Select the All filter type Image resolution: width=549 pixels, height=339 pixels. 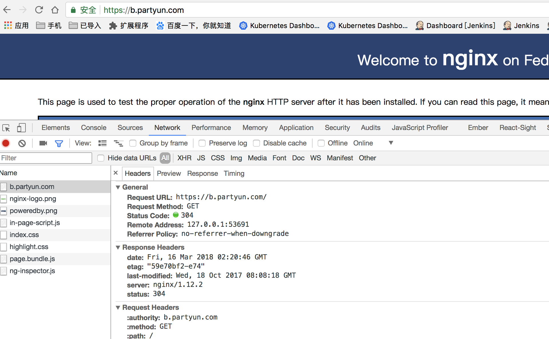[165, 158]
